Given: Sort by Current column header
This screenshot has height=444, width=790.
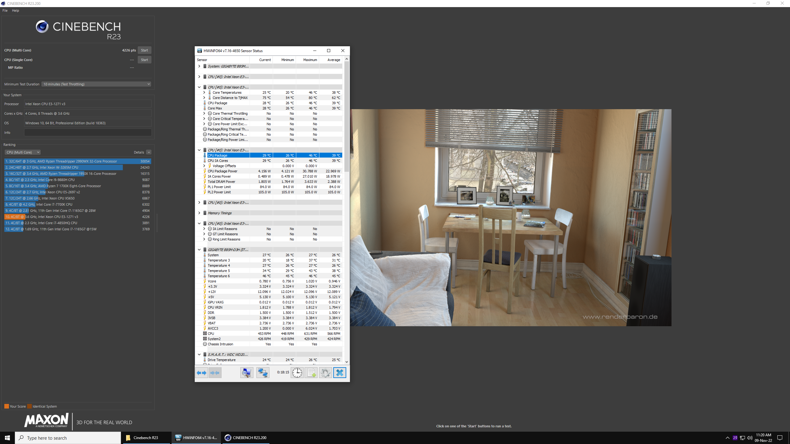Looking at the screenshot, I should (x=261, y=60).
